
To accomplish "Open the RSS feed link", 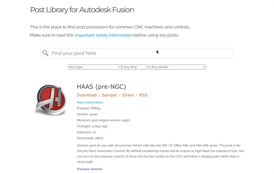I will (143, 95).
